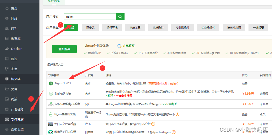This screenshot has height=135, width=272.
Task: Click the 价格 column header
Action: 245,75
